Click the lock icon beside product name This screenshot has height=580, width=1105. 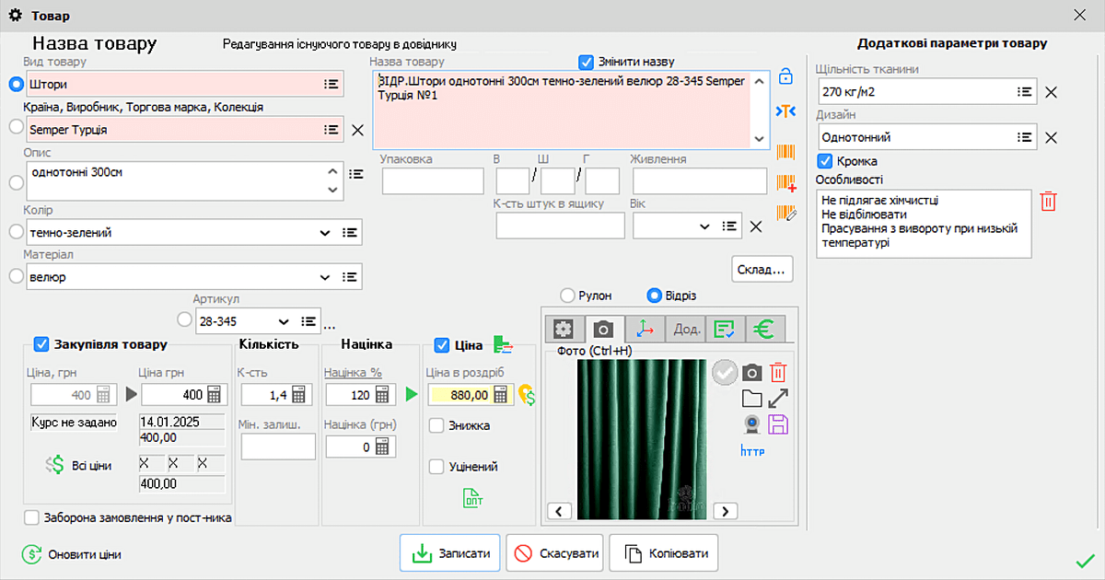(785, 76)
